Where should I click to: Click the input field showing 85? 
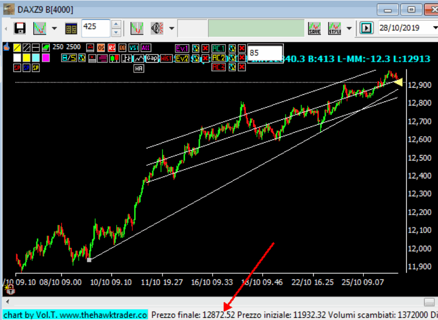pos(265,53)
